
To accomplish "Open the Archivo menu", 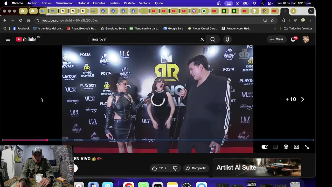I will (x=32, y=3).
